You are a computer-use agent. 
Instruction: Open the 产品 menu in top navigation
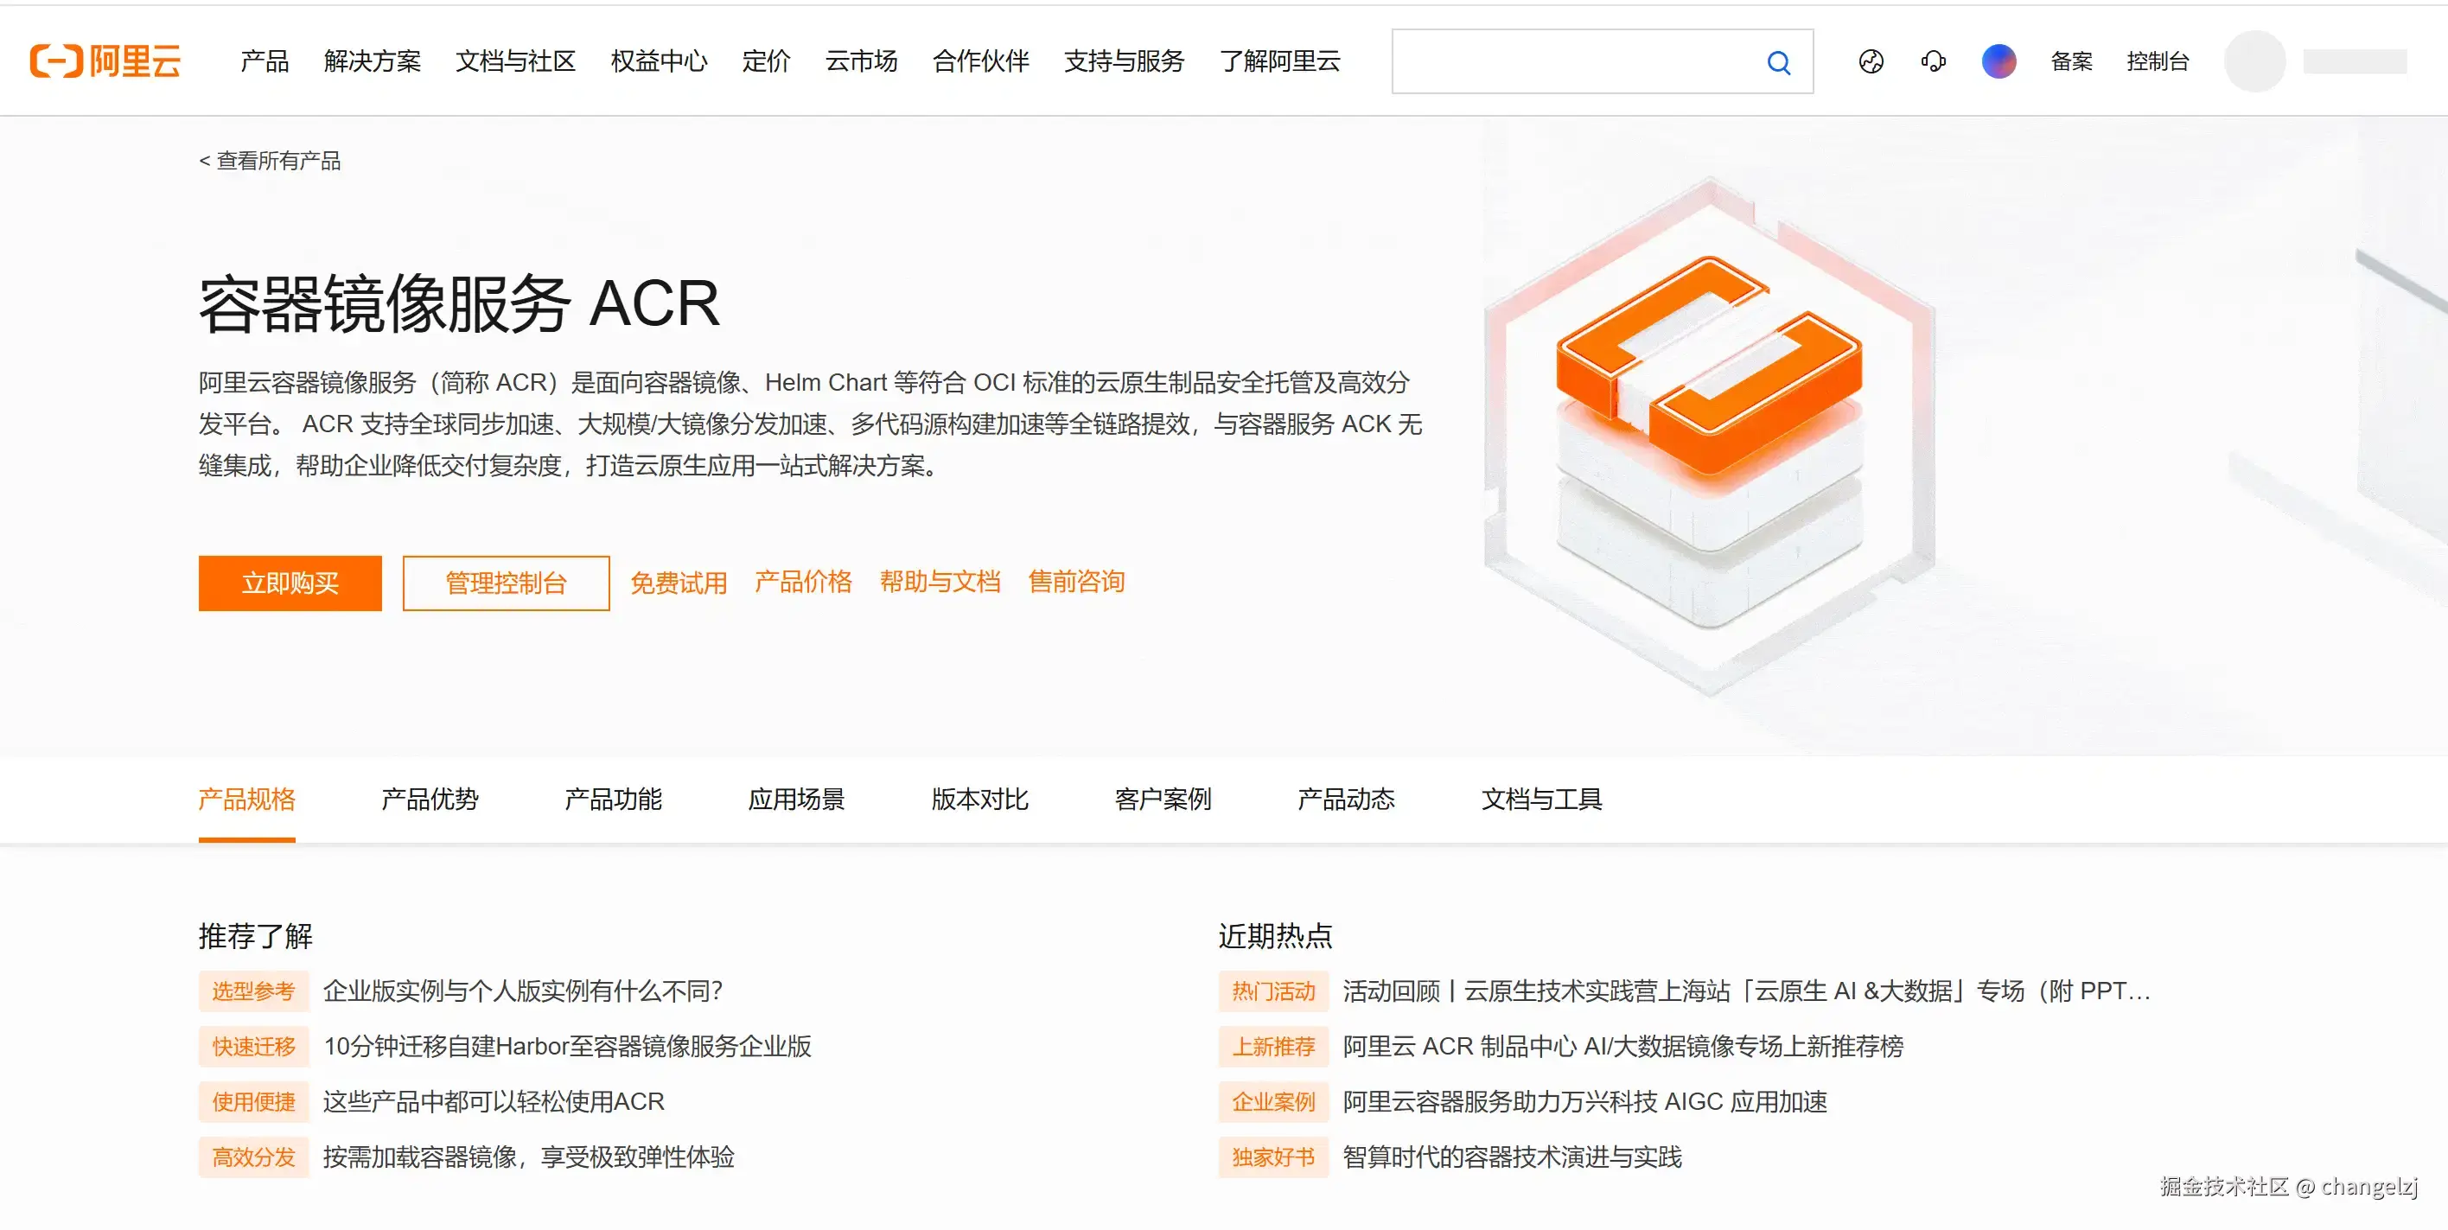(x=265, y=61)
